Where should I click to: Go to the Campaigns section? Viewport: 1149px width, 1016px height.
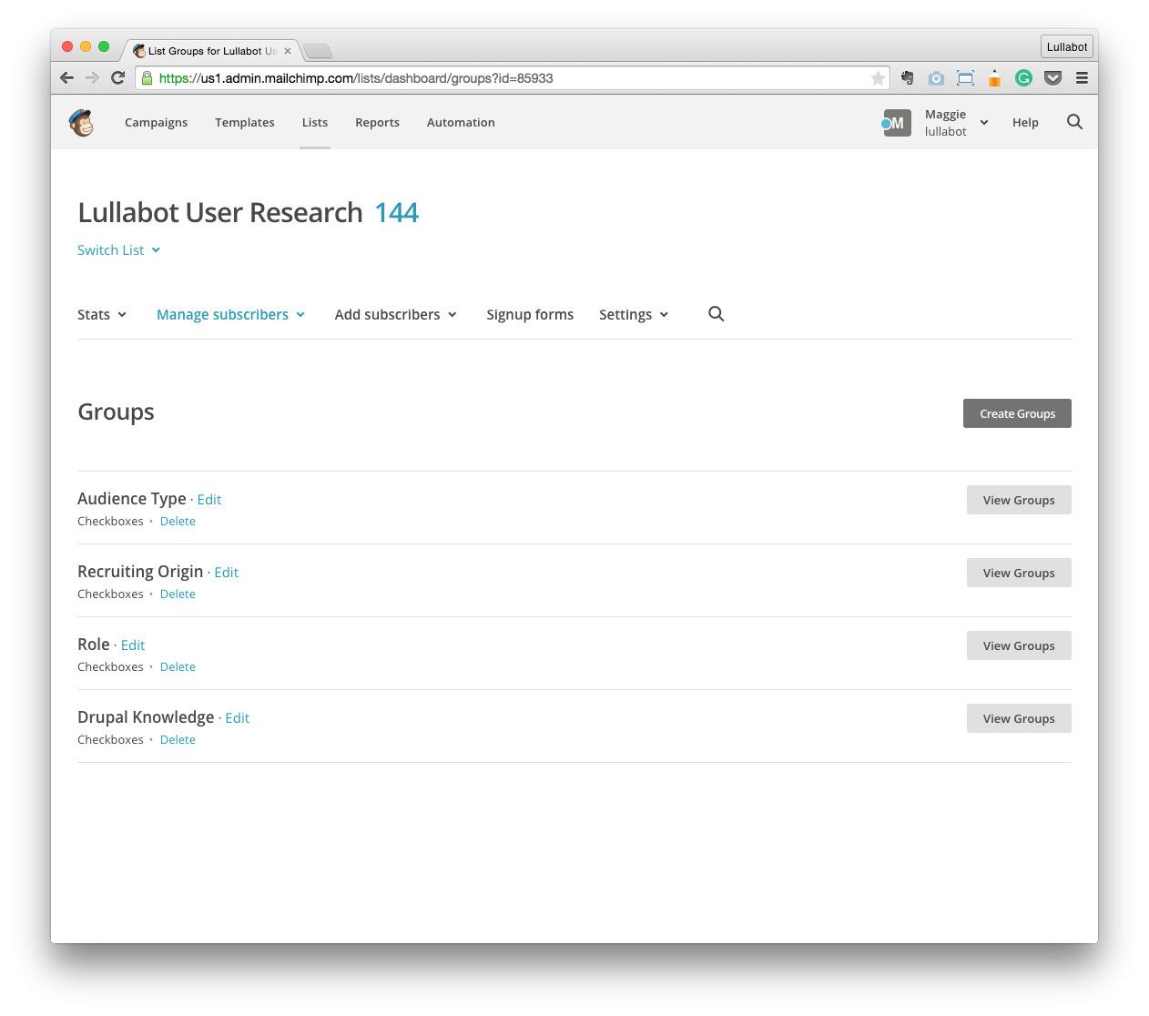[156, 123]
